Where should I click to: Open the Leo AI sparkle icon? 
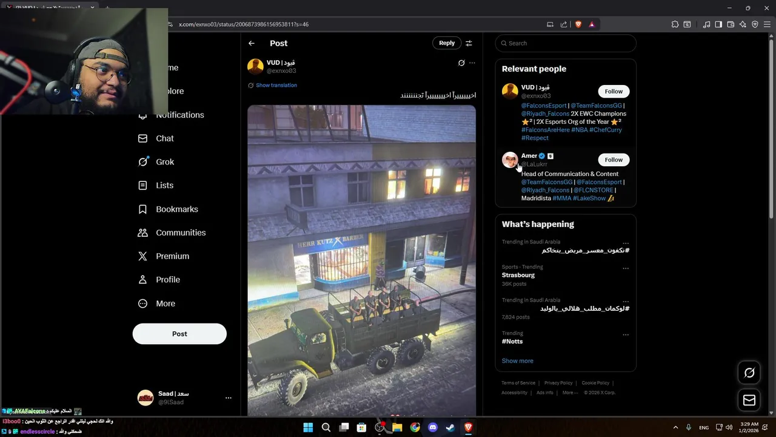(x=743, y=24)
